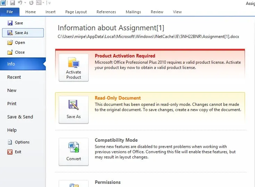
Task: Click the Save As icon in sidebar
Action: [x=10, y=33]
